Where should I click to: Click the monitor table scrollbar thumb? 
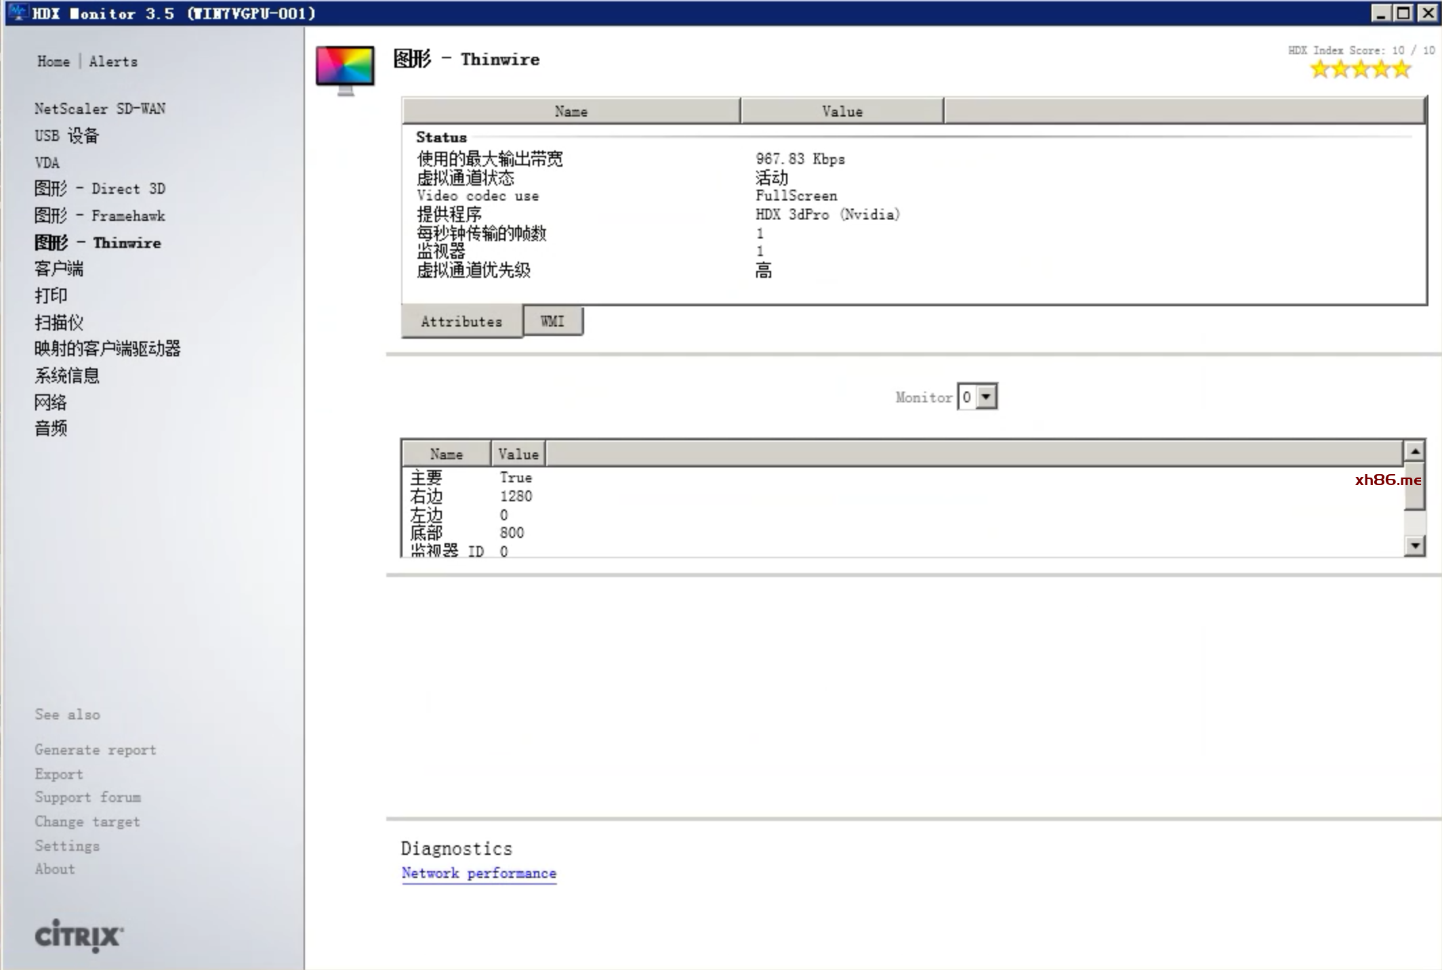click(1414, 486)
